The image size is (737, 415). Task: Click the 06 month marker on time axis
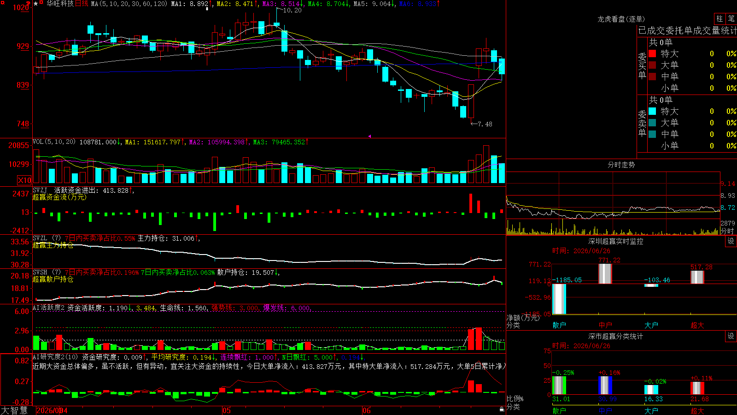[366, 410]
